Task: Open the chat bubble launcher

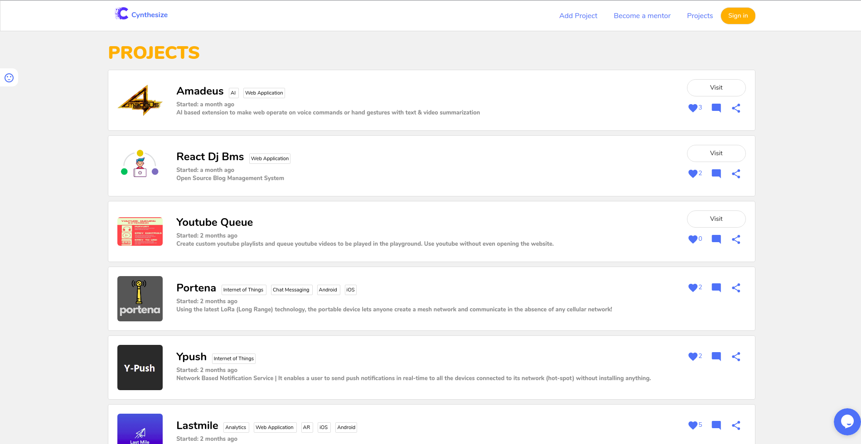Action: (x=847, y=421)
